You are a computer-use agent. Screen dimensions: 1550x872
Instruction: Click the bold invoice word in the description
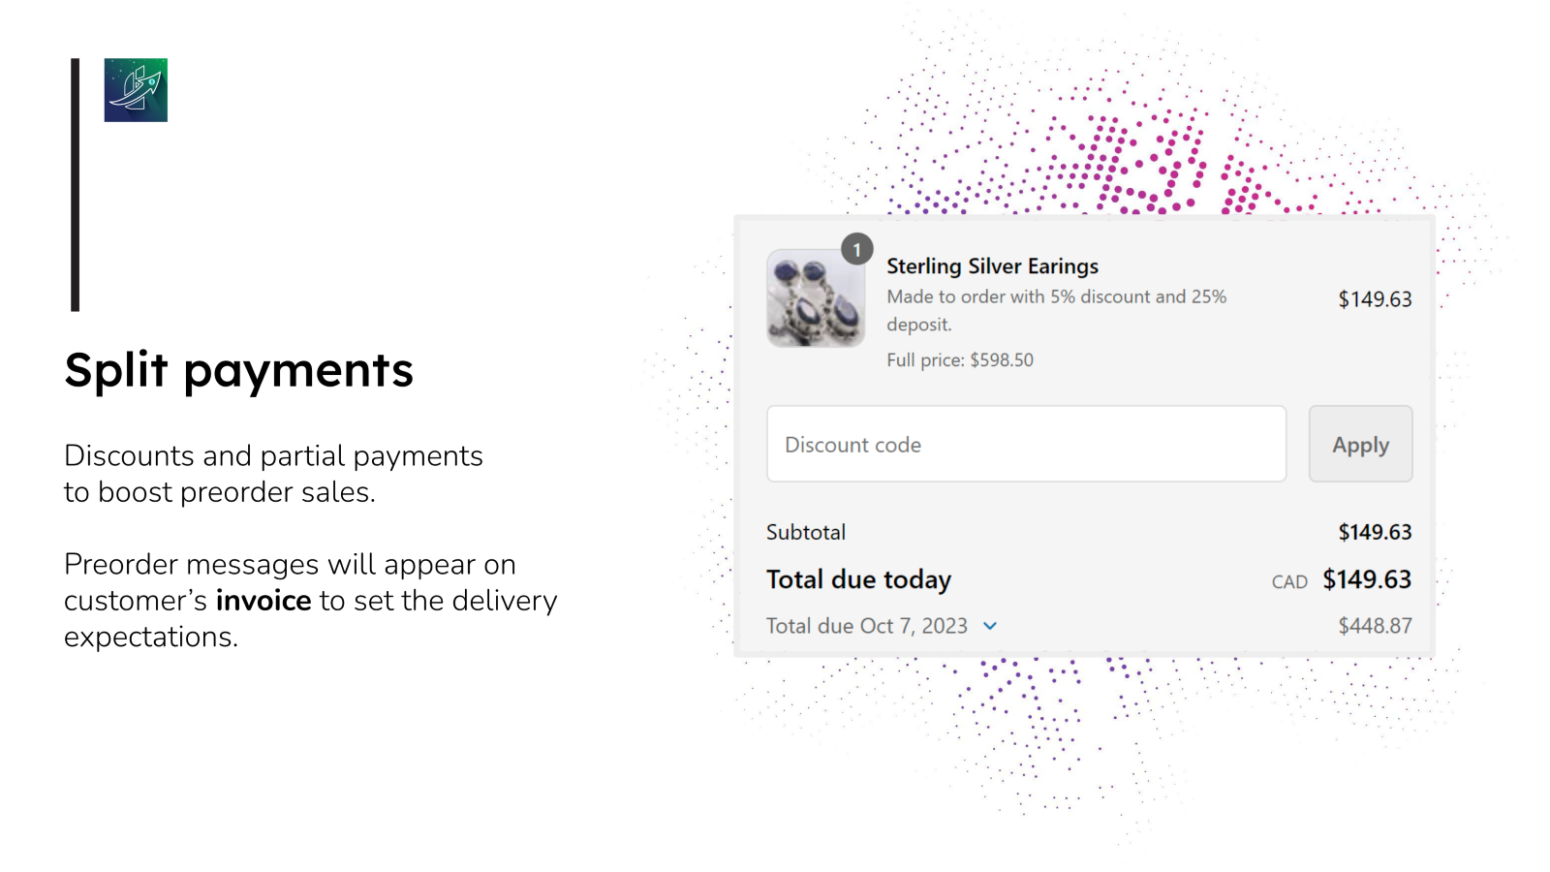(x=264, y=600)
